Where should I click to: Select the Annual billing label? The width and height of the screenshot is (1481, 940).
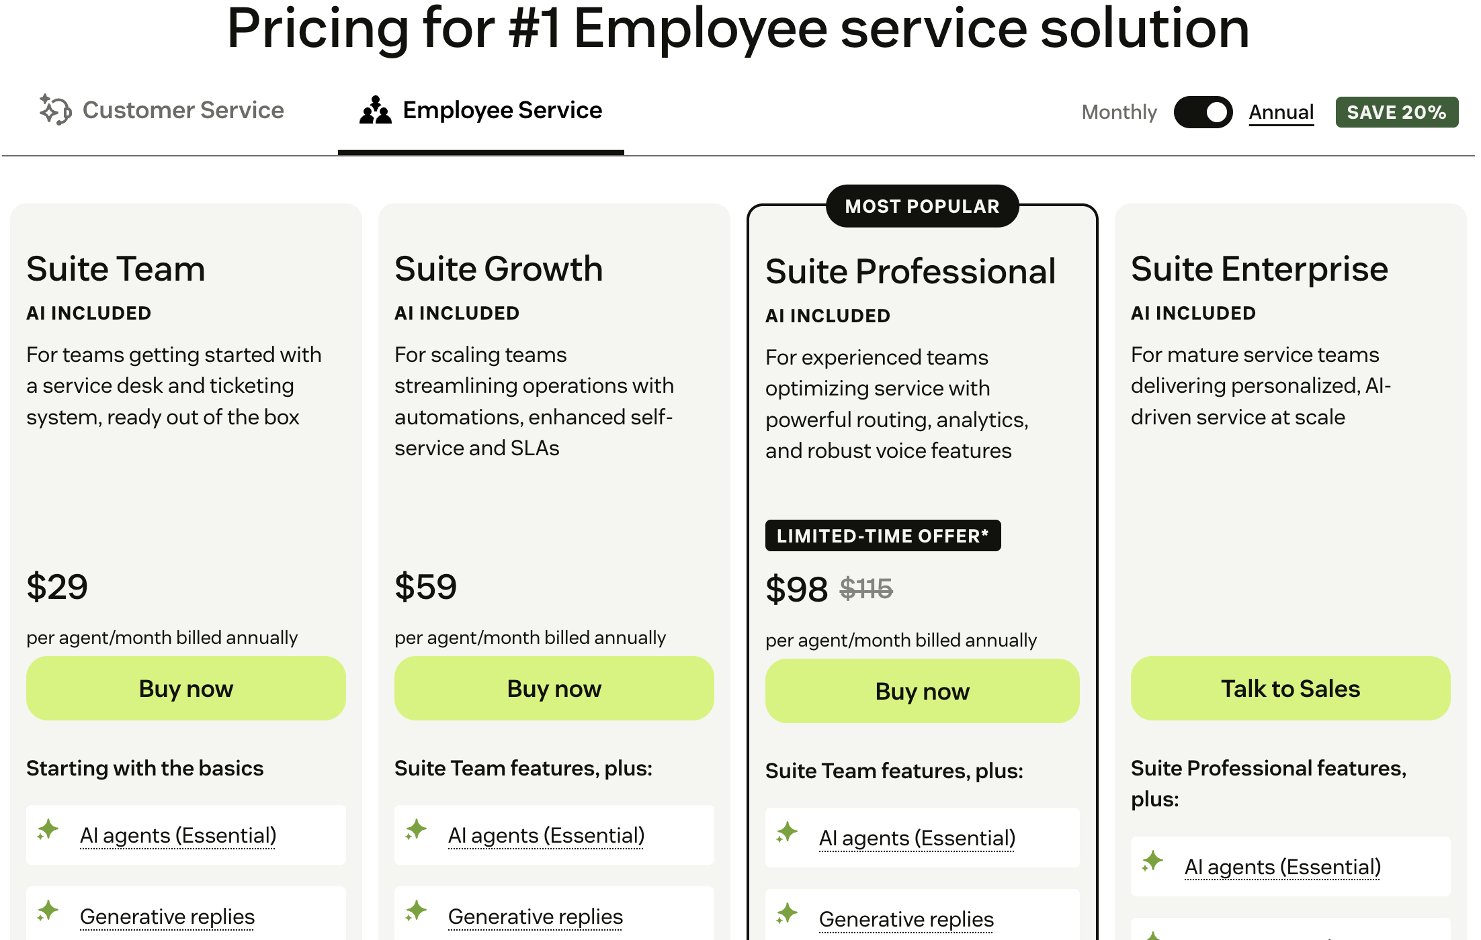(x=1281, y=112)
